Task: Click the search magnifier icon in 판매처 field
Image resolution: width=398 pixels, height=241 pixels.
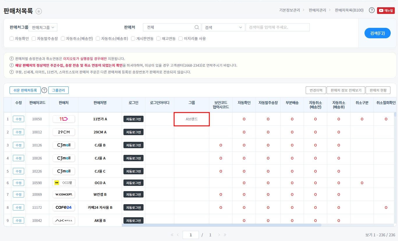Action: click(x=197, y=27)
